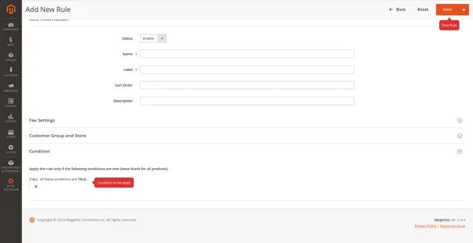Open the Marketing sidebar menu

pyautogui.click(x=11, y=88)
